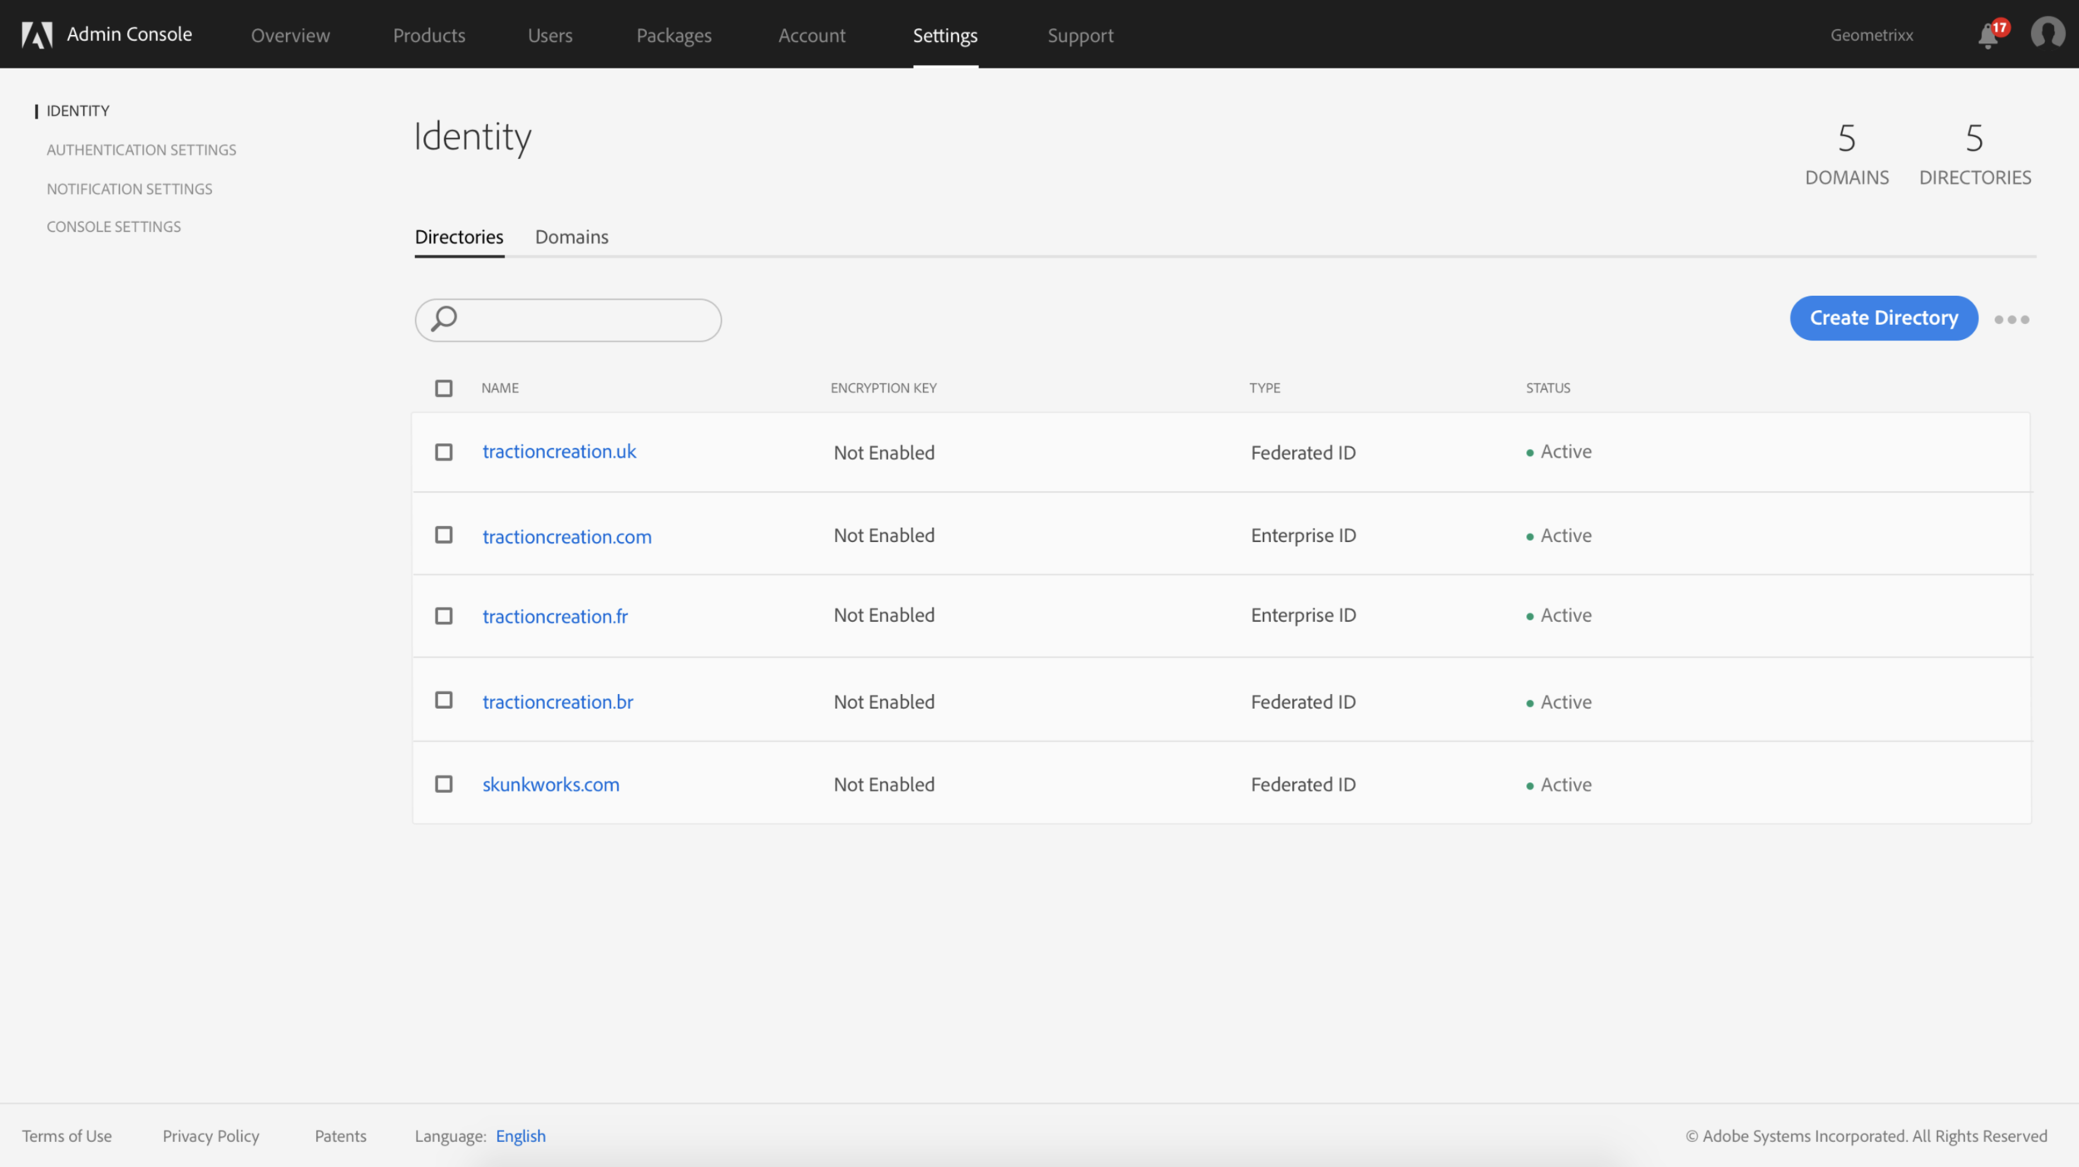This screenshot has height=1167, width=2079.
Task: Change language via English link
Action: pos(521,1135)
